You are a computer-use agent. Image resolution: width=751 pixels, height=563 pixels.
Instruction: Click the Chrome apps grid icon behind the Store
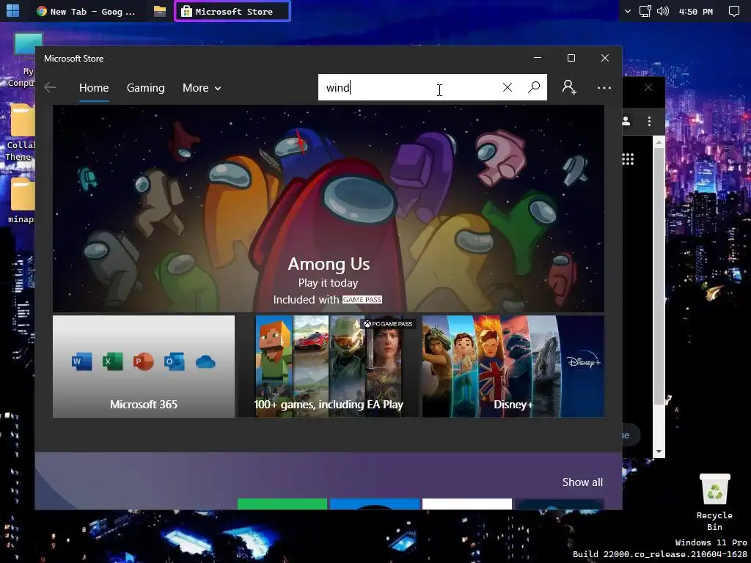click(628, 159)
